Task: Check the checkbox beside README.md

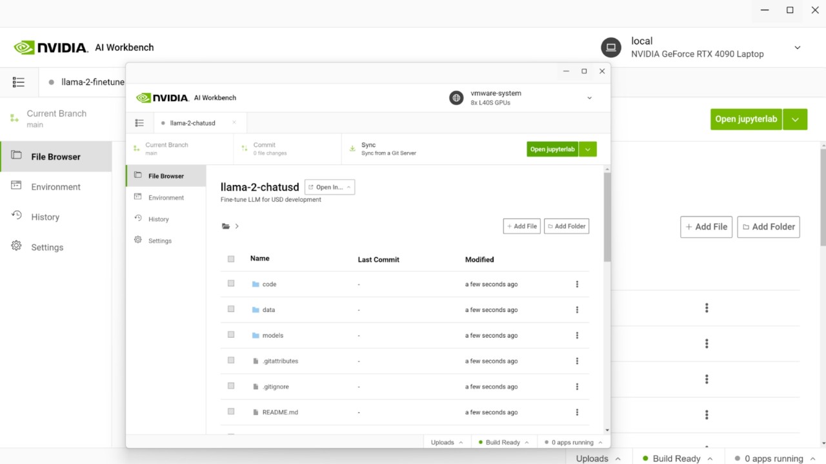Action: 230,411
